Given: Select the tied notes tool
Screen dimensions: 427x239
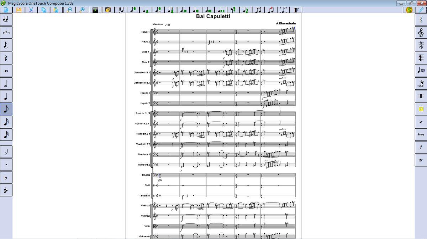Looking at the screenshot, I should point(6,20).
